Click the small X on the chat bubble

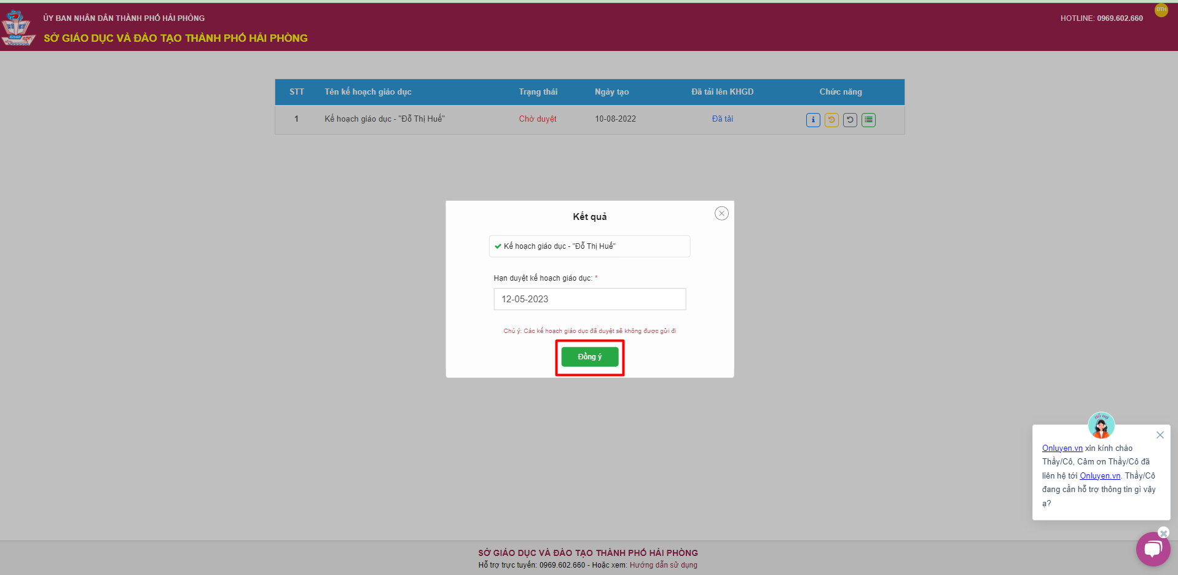(1163, 533)
